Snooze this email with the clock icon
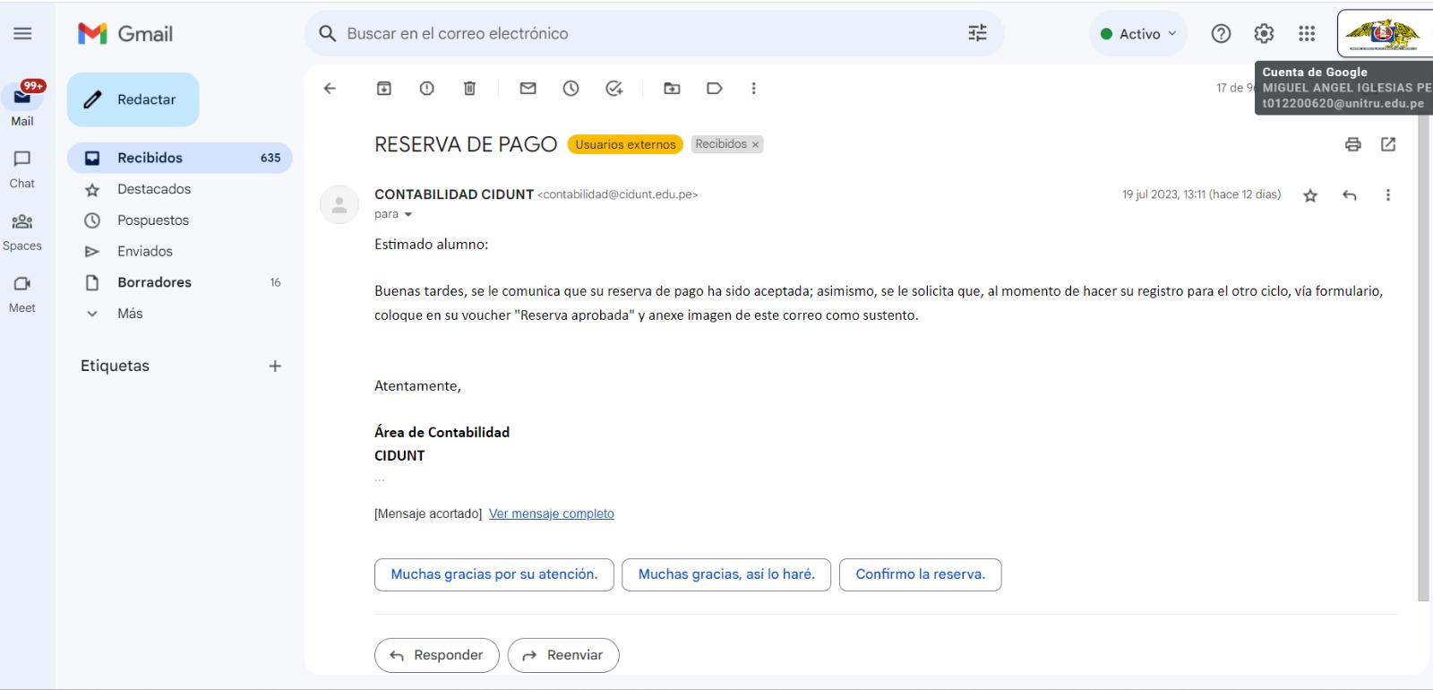Screen dimensions: 1433x690 pos(571,88)
